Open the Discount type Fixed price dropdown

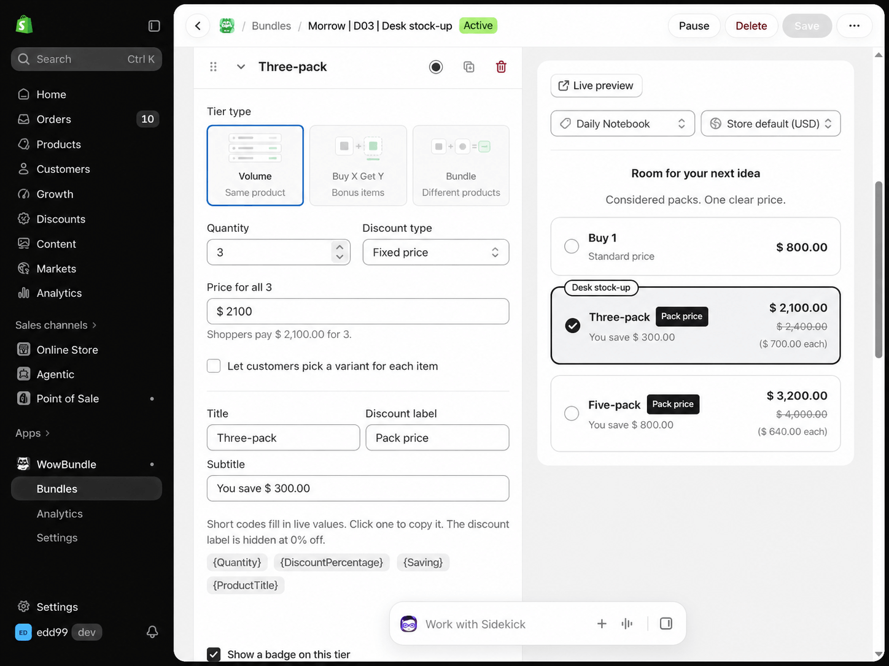pyautogui.click(x=436, y=252)
